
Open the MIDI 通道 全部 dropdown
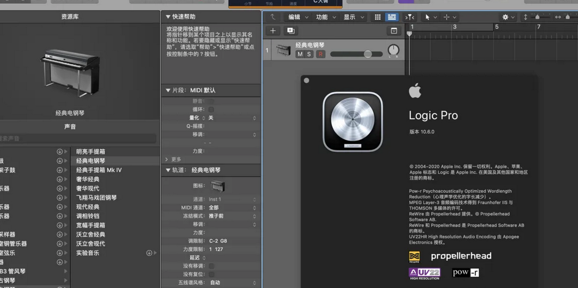coord(232,208)
